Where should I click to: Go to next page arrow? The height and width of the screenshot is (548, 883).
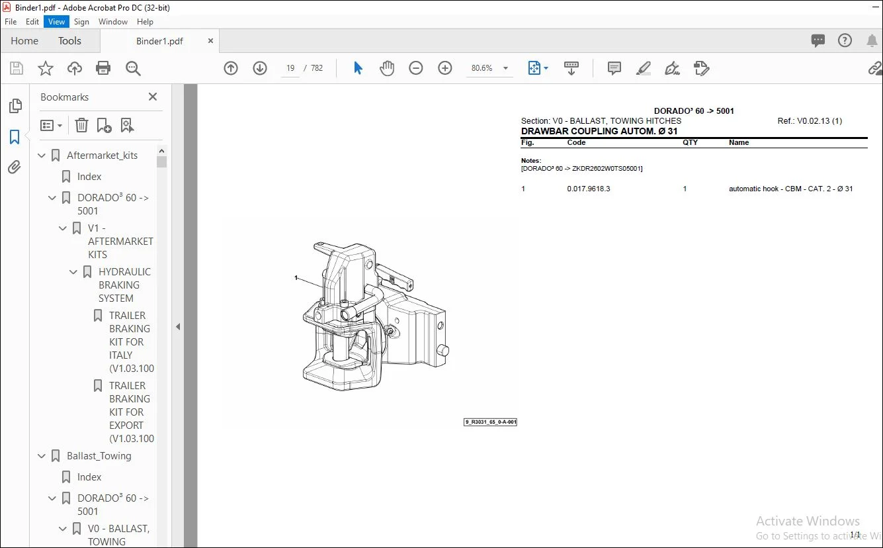[260, 68]
